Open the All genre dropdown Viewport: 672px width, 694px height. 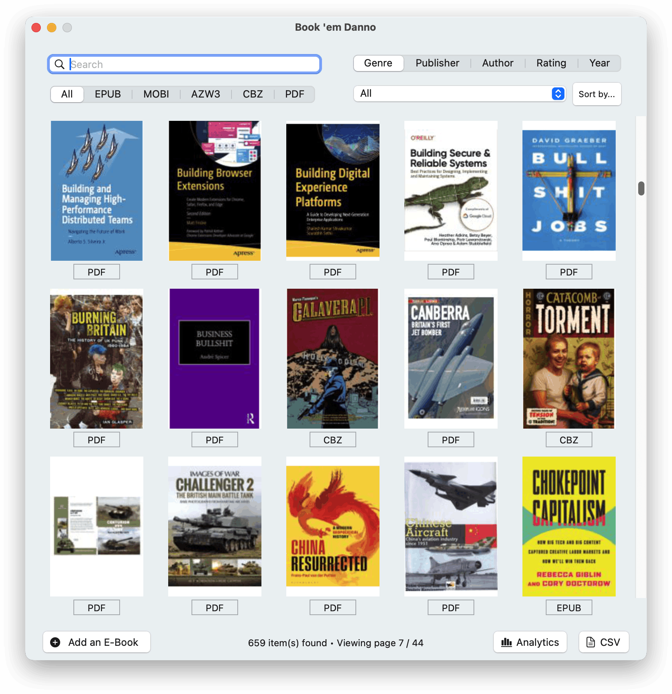click(x=460, y=94)
